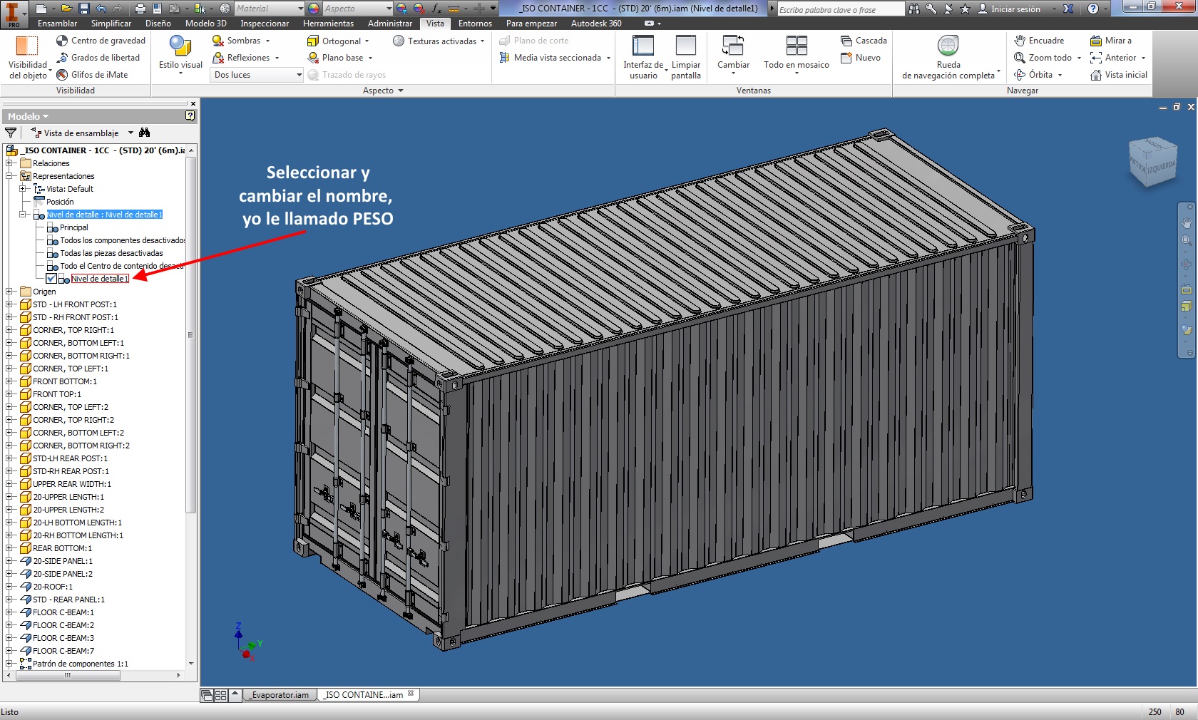Toggle Grados de libertad display
The image size is (1198, 720).
[x=63, y=58]
